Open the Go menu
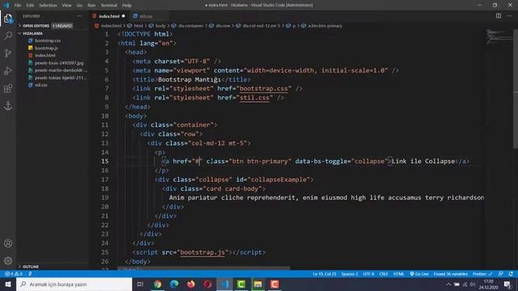The width and height of the screenshot is (518, 291). point(79,6)
